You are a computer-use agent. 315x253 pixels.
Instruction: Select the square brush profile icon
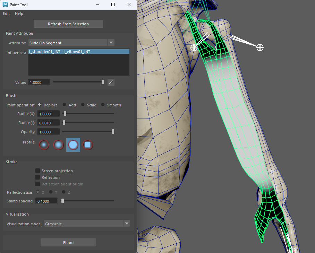coord(88,145)
